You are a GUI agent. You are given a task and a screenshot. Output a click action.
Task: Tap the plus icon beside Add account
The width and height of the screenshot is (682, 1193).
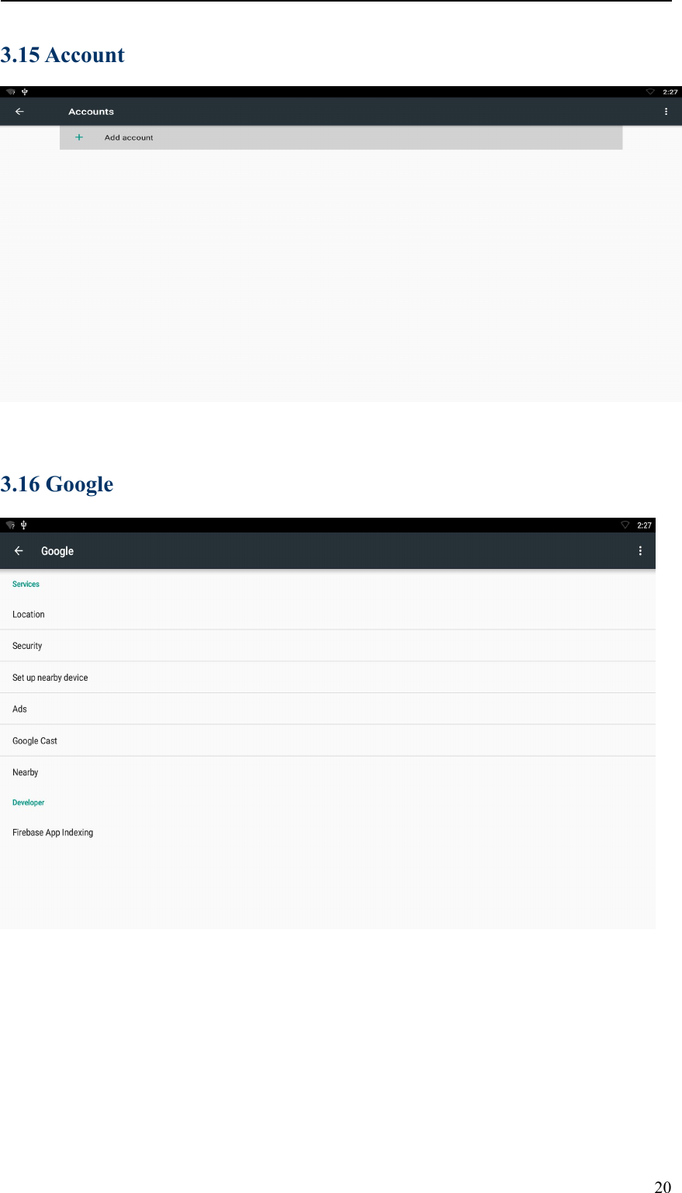[x=78, y=137]
